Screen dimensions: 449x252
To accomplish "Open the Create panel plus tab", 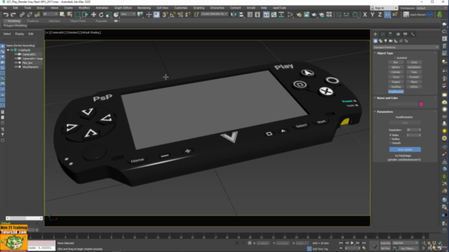I will point(375,34).
